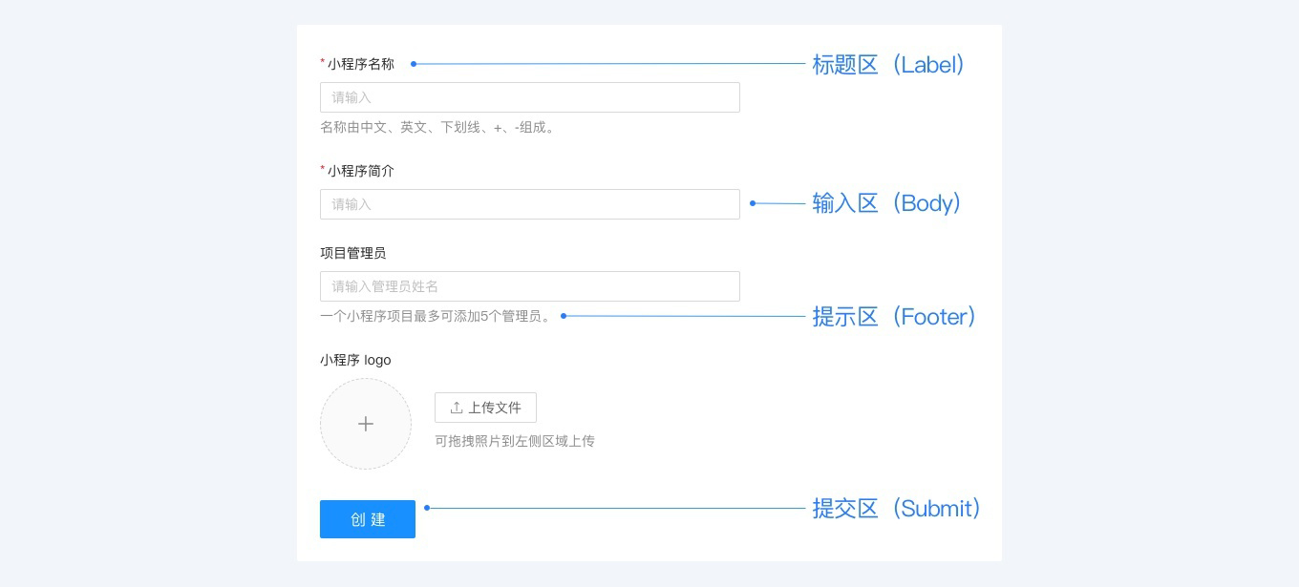Click the red asterisk before 小程序名称
This screenshot has width=1299, height=587.
pyautogui.click(x=323, y=63)
